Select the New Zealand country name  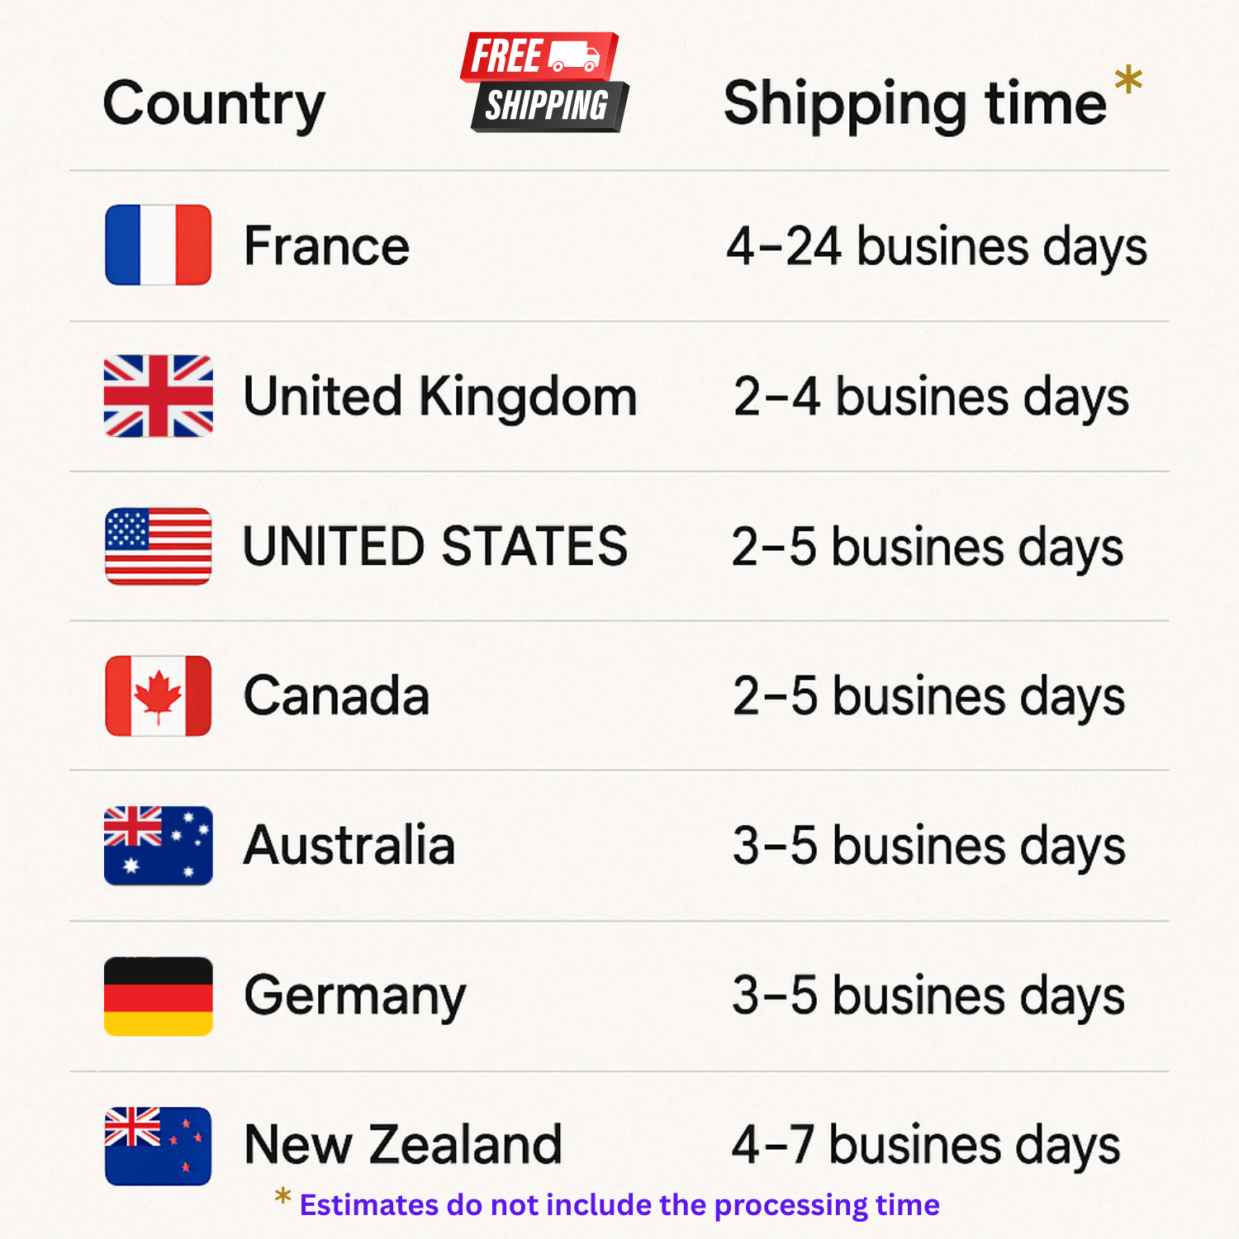click(403, 1145)
